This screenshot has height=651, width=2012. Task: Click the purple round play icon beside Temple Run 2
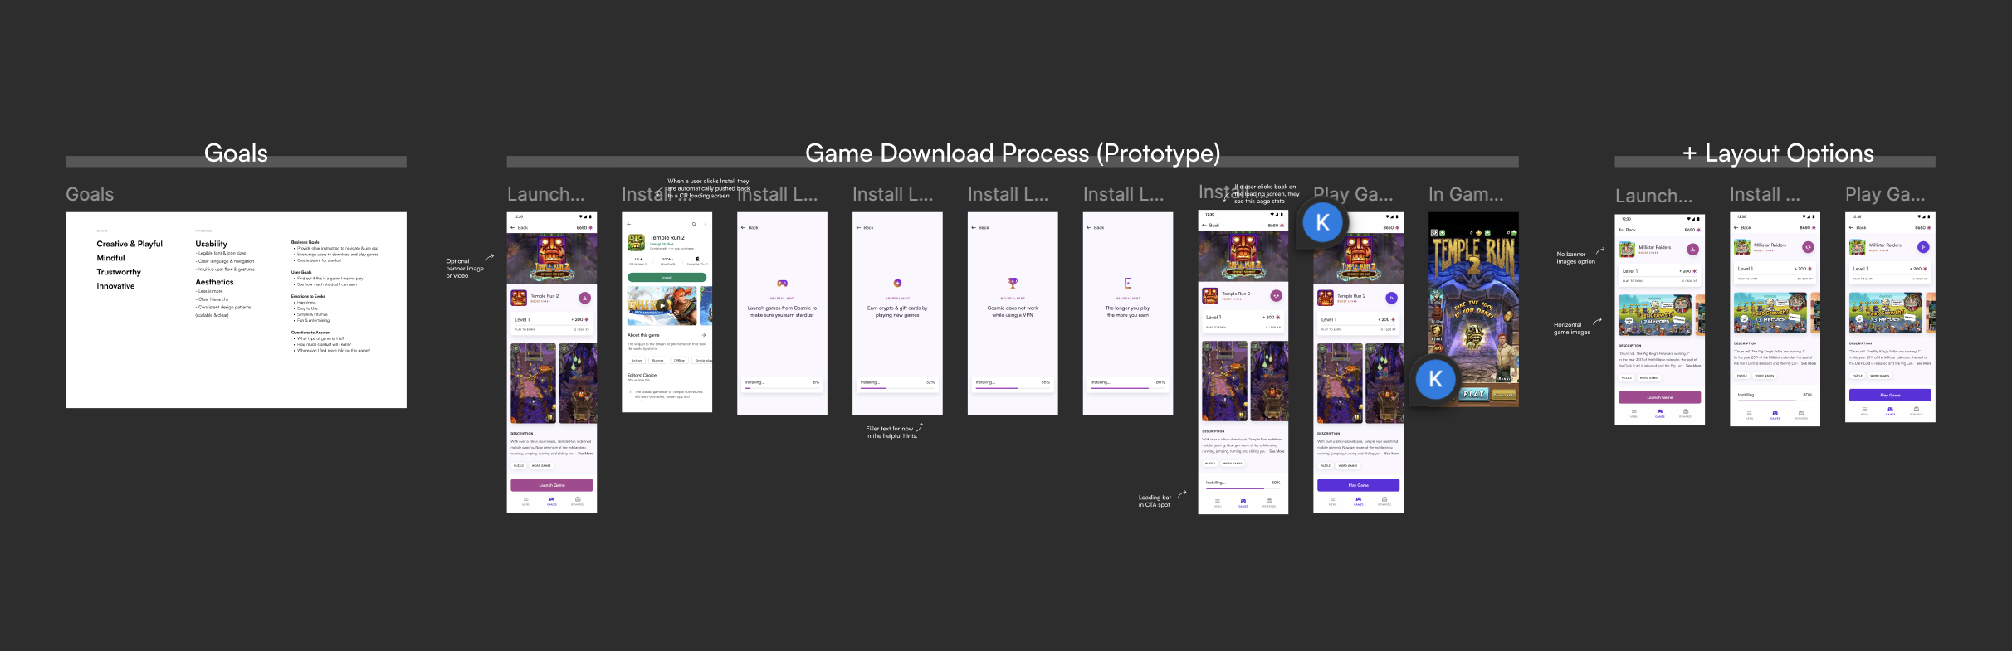click(1391, 298)
